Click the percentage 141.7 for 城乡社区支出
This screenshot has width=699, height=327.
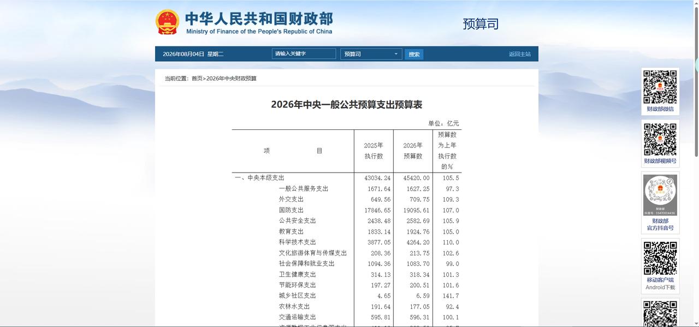click(x=451, y=296)
